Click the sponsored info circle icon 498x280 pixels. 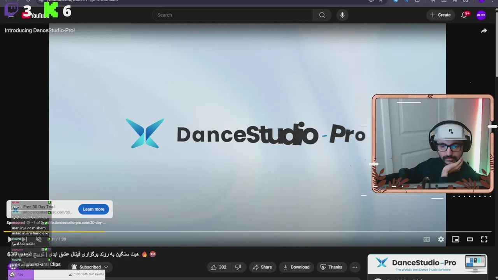click(28, 223)
